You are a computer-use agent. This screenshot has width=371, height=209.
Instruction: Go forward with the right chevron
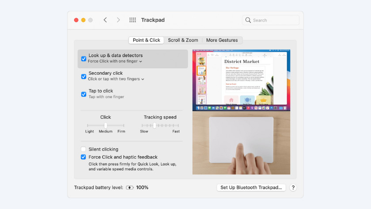[118, 20]
